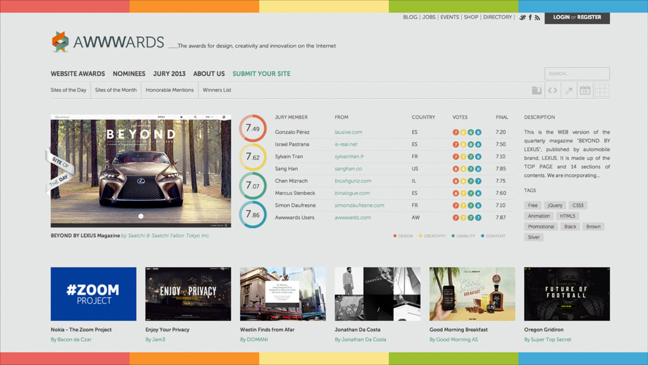The width and height of the screenshot is (648, 365).
Task: Click the 7.07 usability score circle
Action: [252, 186]
